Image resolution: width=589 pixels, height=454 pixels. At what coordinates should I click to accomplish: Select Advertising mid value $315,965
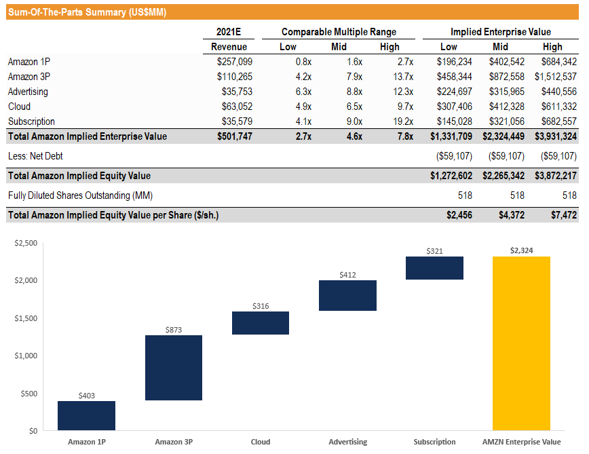coord(506,92)
